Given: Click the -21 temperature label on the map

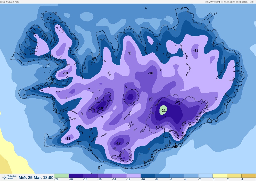Looking at the screenshot, I should (163, 111).
